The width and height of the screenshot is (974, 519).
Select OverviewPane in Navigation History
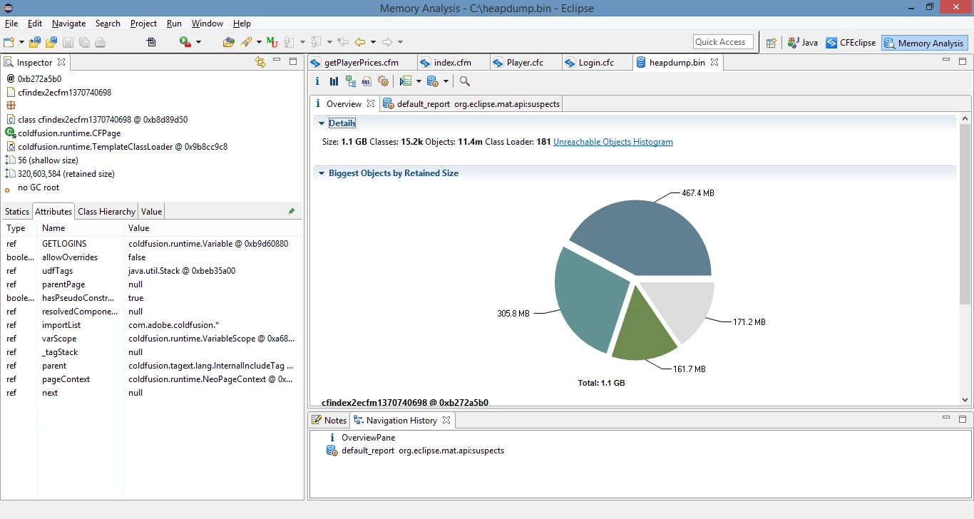[368, 438]
